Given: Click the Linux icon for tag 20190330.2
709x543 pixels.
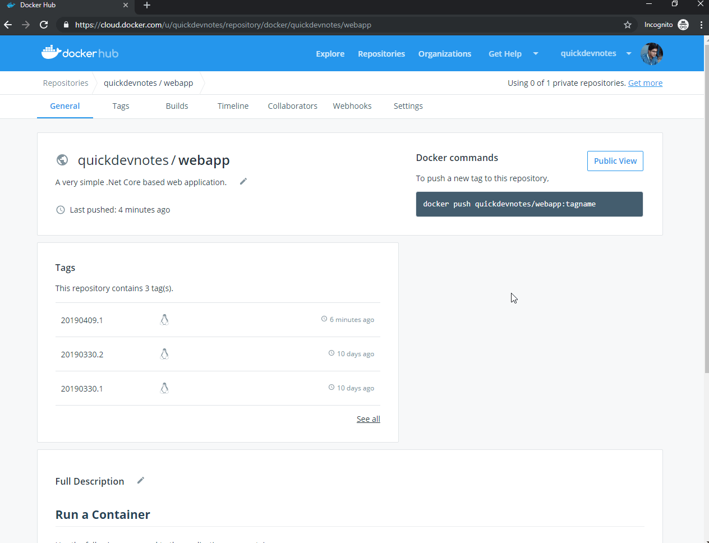Looking at the screenshot, I should point(164,354).
